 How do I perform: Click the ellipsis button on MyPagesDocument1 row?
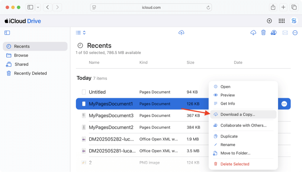284,104
